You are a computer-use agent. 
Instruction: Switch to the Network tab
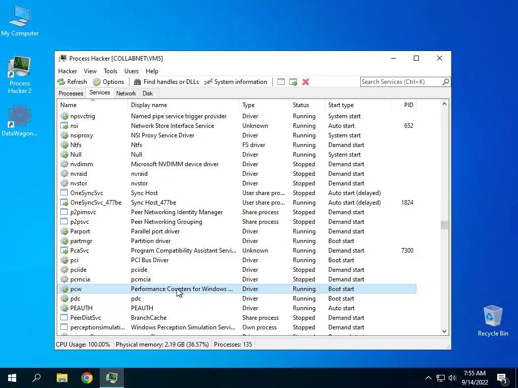tap(126, 93)
